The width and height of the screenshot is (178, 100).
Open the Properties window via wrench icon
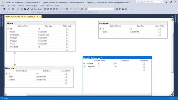point(120,9)
